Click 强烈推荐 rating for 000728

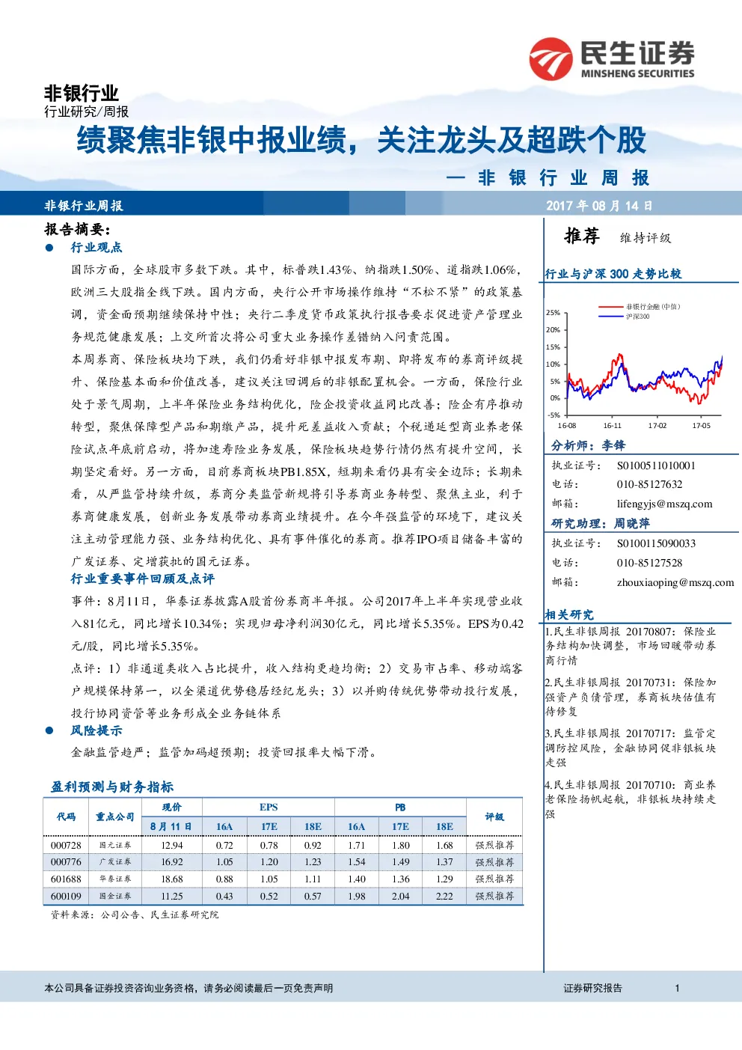495,845
